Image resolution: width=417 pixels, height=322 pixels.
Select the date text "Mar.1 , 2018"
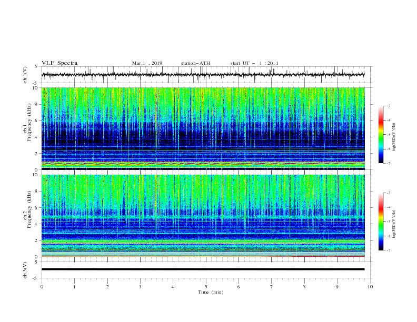click(x=147, y=63)
